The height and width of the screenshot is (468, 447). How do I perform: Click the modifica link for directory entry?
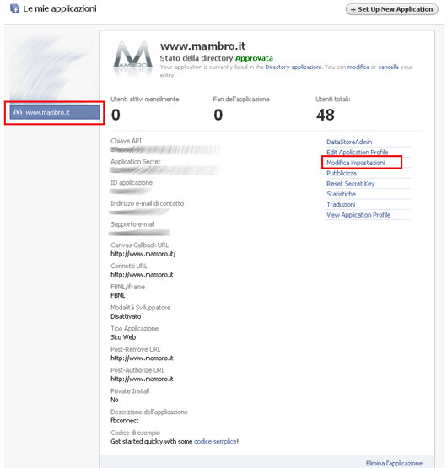358,67
